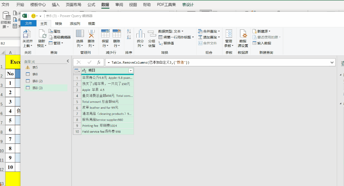Click cell 'Field service fee场务费 998'
Viewport: 344px width, 186px height.
[x=107, y=131]
